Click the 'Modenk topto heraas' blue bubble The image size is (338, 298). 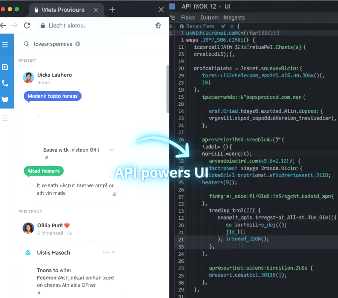pos(52,96)
